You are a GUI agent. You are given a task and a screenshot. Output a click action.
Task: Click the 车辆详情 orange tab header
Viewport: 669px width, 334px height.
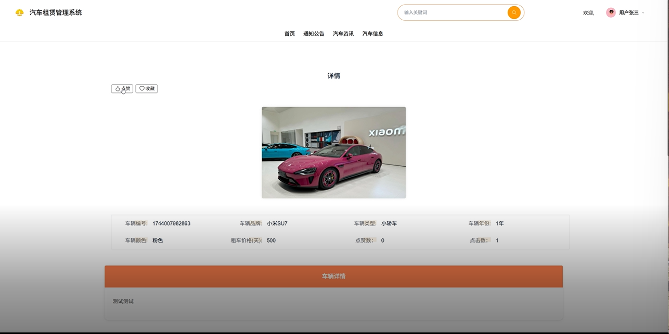coord(333,276)
